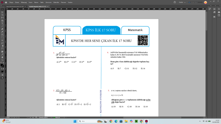221x124 pixels.
Task: Open the layout style dropdown in status bar
Action: pyautogui.click(x=51, y=117)
